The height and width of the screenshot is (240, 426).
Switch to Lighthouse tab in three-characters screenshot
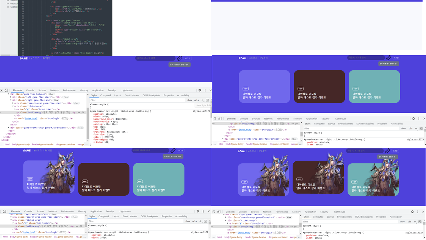click(x=340, y=212)
